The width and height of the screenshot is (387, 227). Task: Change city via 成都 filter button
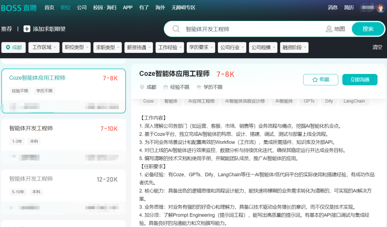point(14,47)
